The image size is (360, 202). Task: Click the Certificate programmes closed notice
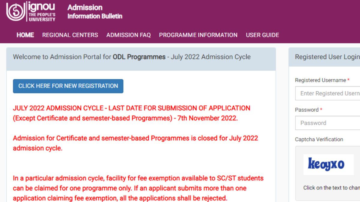135,143
